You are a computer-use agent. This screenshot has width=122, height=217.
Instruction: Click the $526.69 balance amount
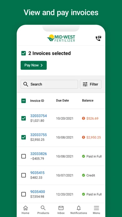92,118
